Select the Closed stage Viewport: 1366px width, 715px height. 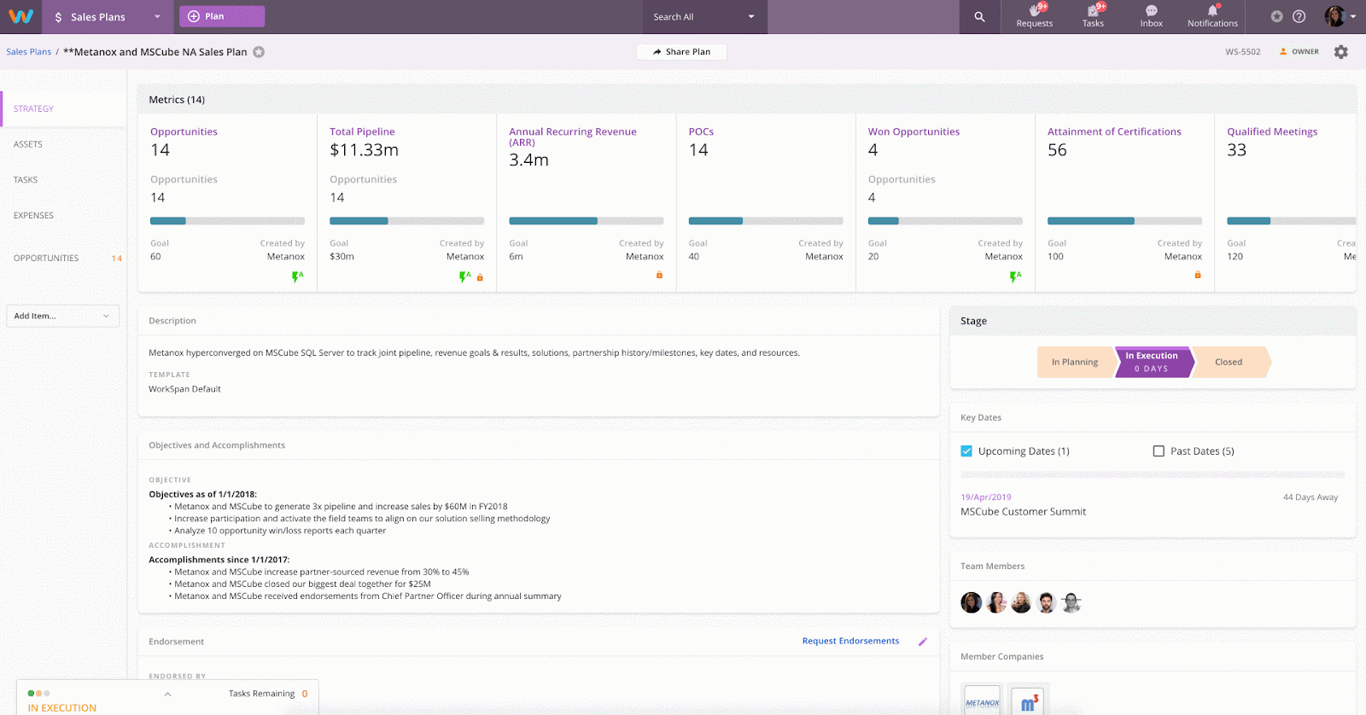[x=1229, y=362]
